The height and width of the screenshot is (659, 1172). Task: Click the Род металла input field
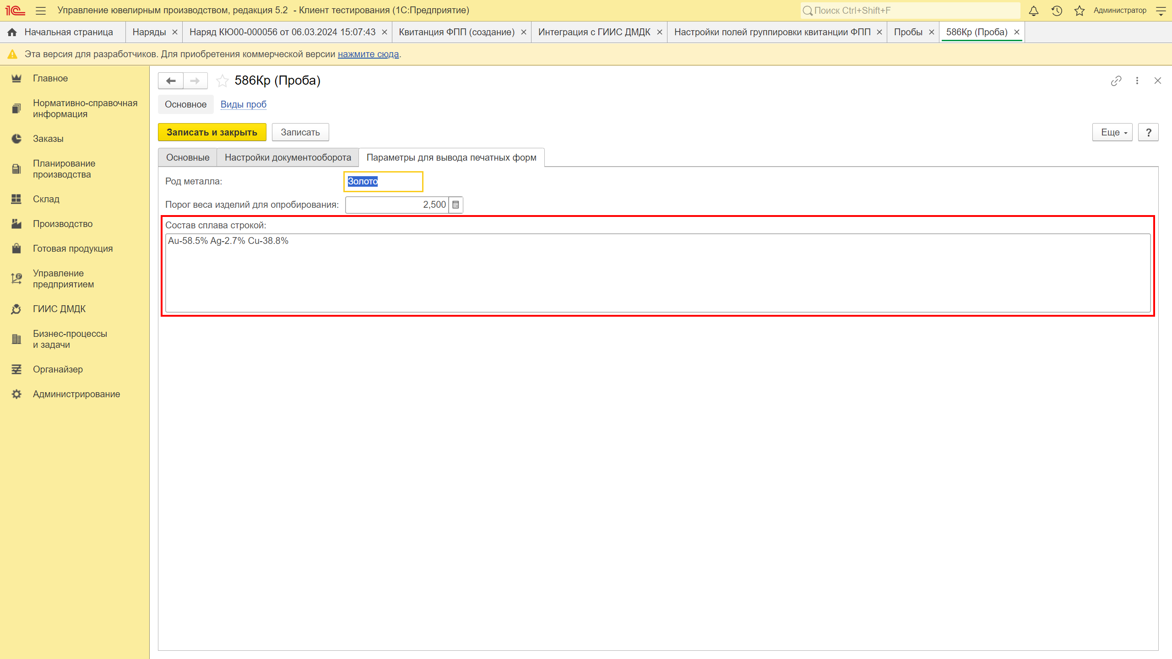point(383,181)
